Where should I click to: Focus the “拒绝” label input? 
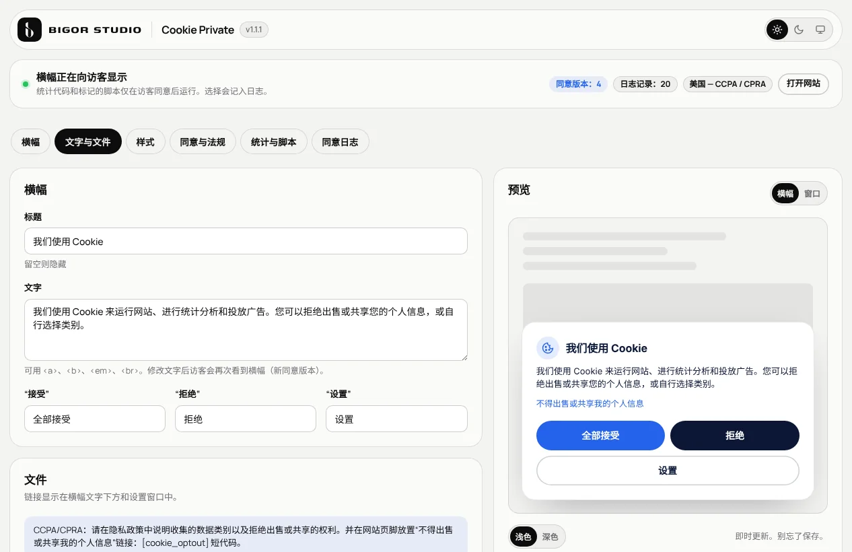click(246, 419)
